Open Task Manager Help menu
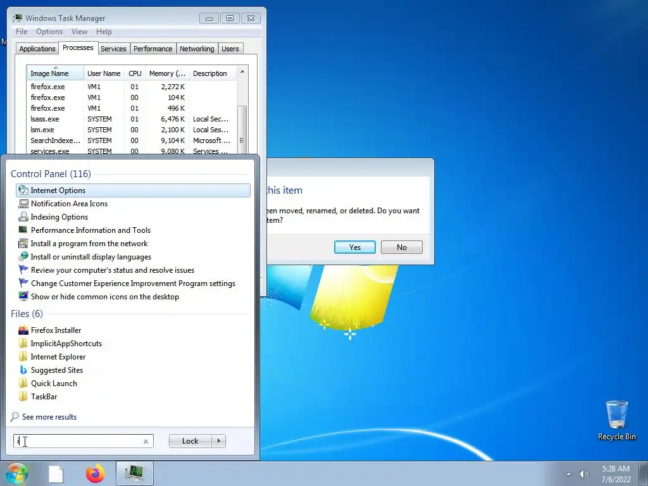 point(104,32)
